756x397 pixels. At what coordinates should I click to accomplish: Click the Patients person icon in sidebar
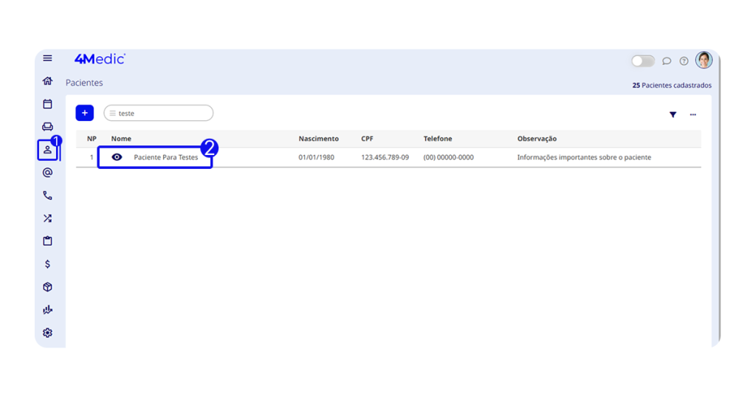[x=47, y=150]
